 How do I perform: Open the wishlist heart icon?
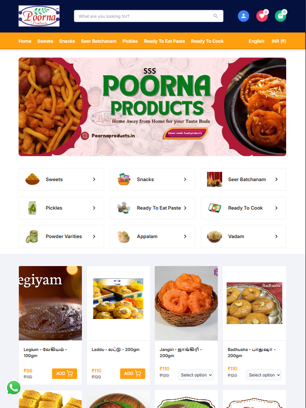click(262, 16)
